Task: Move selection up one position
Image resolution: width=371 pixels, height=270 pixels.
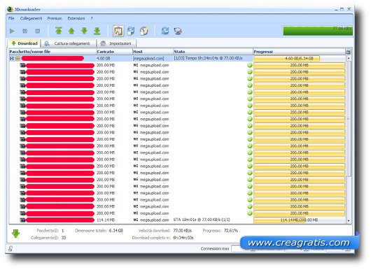Action: (x=71, y=31)
